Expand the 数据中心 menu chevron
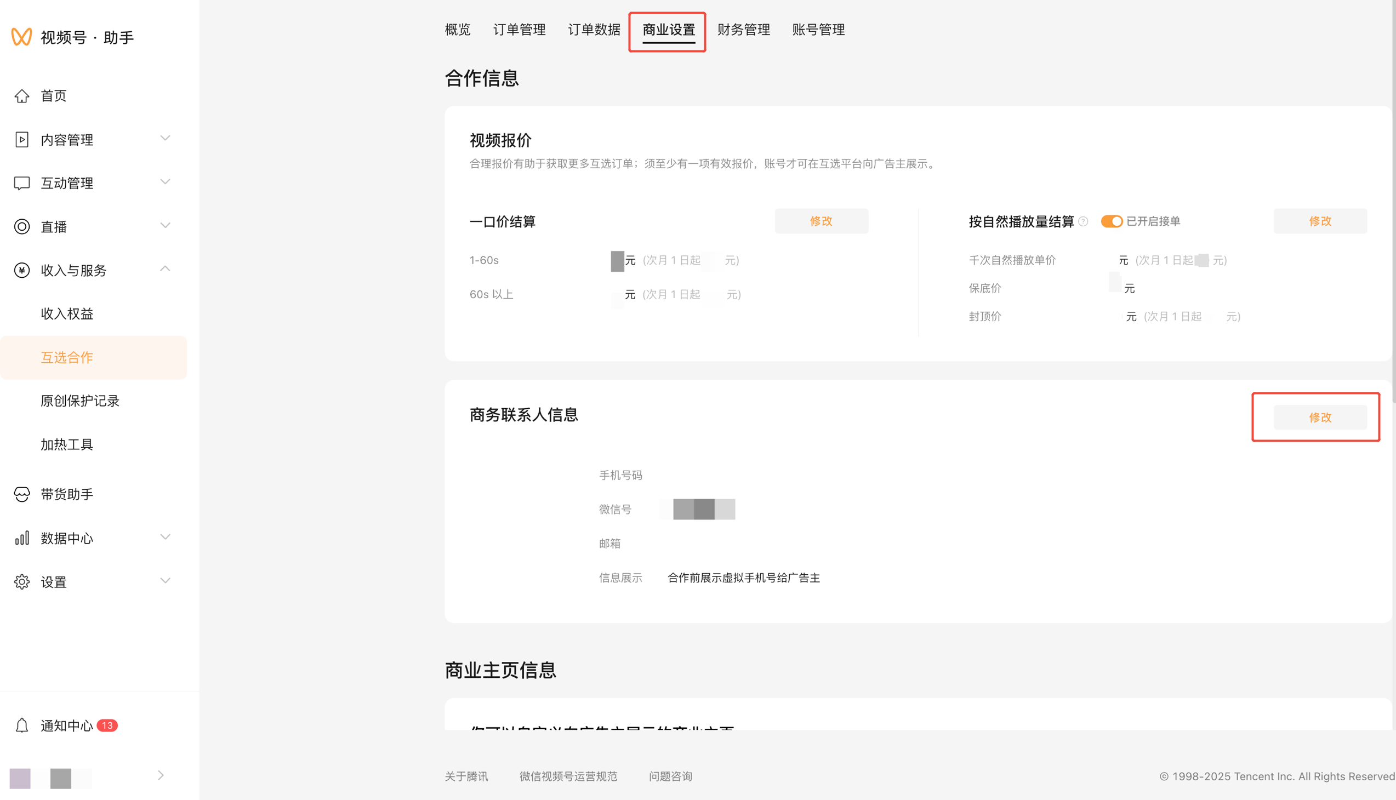The width and height of the screenshot is (1396, 800). click(x=165, y=537)
